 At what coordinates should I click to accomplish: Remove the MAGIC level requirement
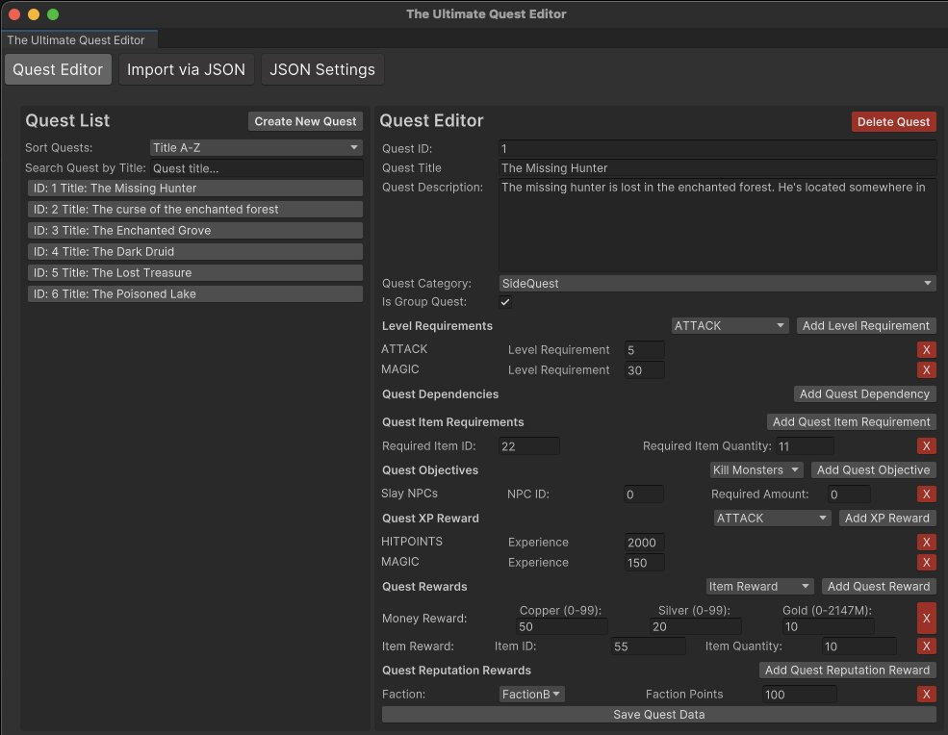927,369
